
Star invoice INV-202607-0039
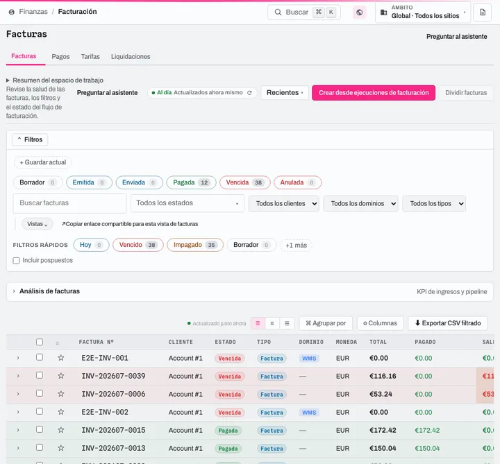click(x=61, y=376)
